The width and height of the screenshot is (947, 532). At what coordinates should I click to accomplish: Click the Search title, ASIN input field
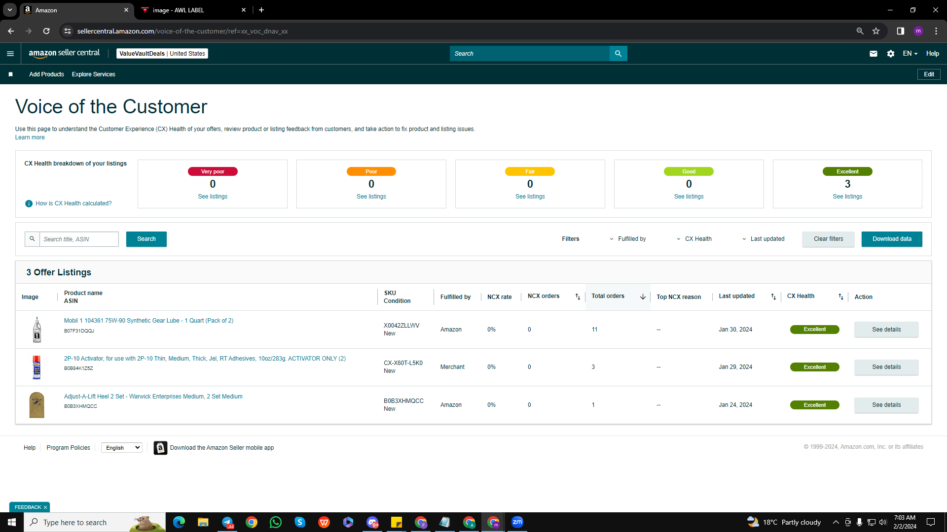point(79,239)
